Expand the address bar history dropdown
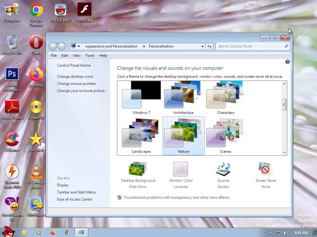Image resolution: width=317 pixels, height=237 pixels. 202,46
